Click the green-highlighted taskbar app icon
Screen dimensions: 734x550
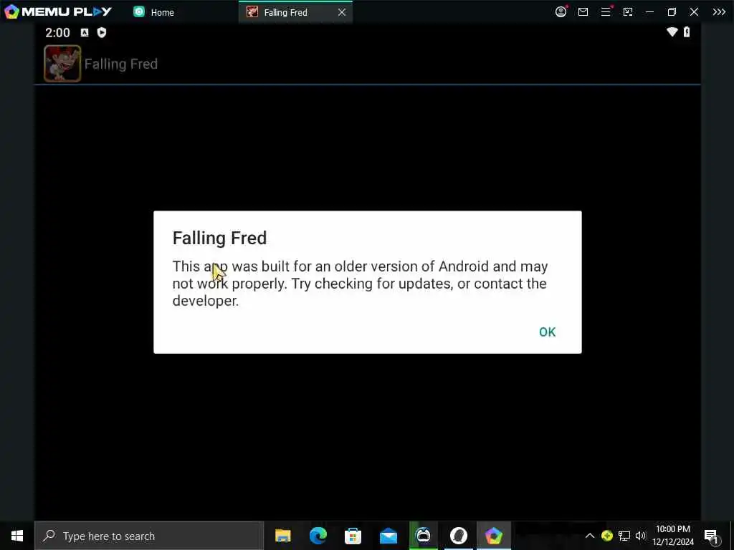tap(423, 536)
